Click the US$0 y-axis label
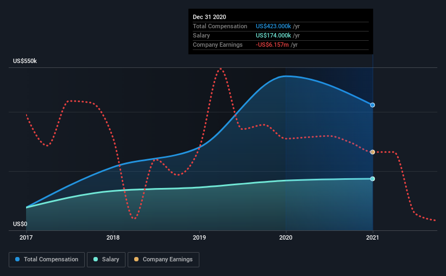 tap(20, 224)
